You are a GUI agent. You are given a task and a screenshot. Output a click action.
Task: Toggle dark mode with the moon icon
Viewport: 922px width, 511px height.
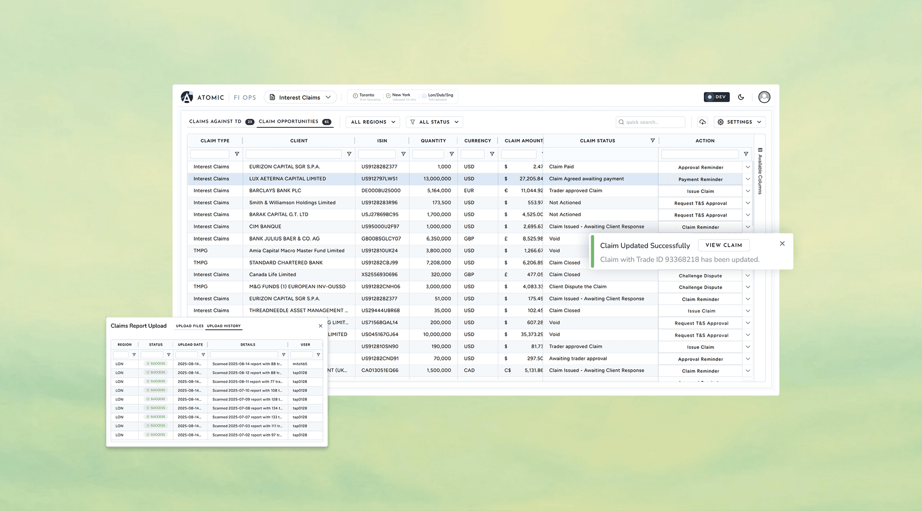[741, 97]
